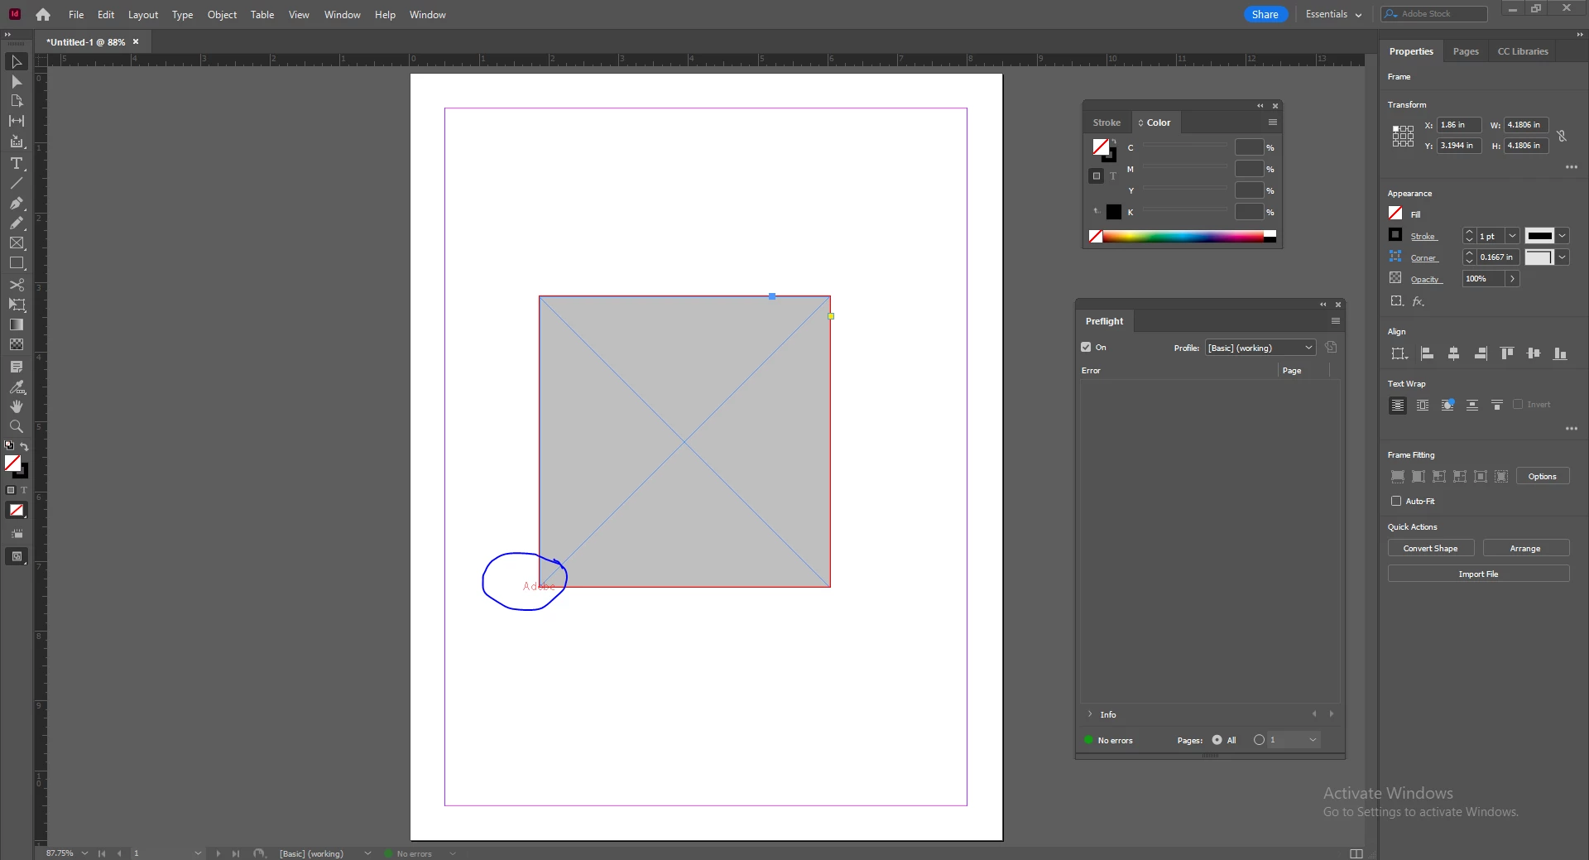Viewport: 1589px width, 860px height.
Task: Select the Pen tool
Action: 17,203
